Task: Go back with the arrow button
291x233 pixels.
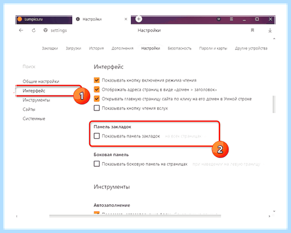Action: pyautogui.click(x=21, y=30)
